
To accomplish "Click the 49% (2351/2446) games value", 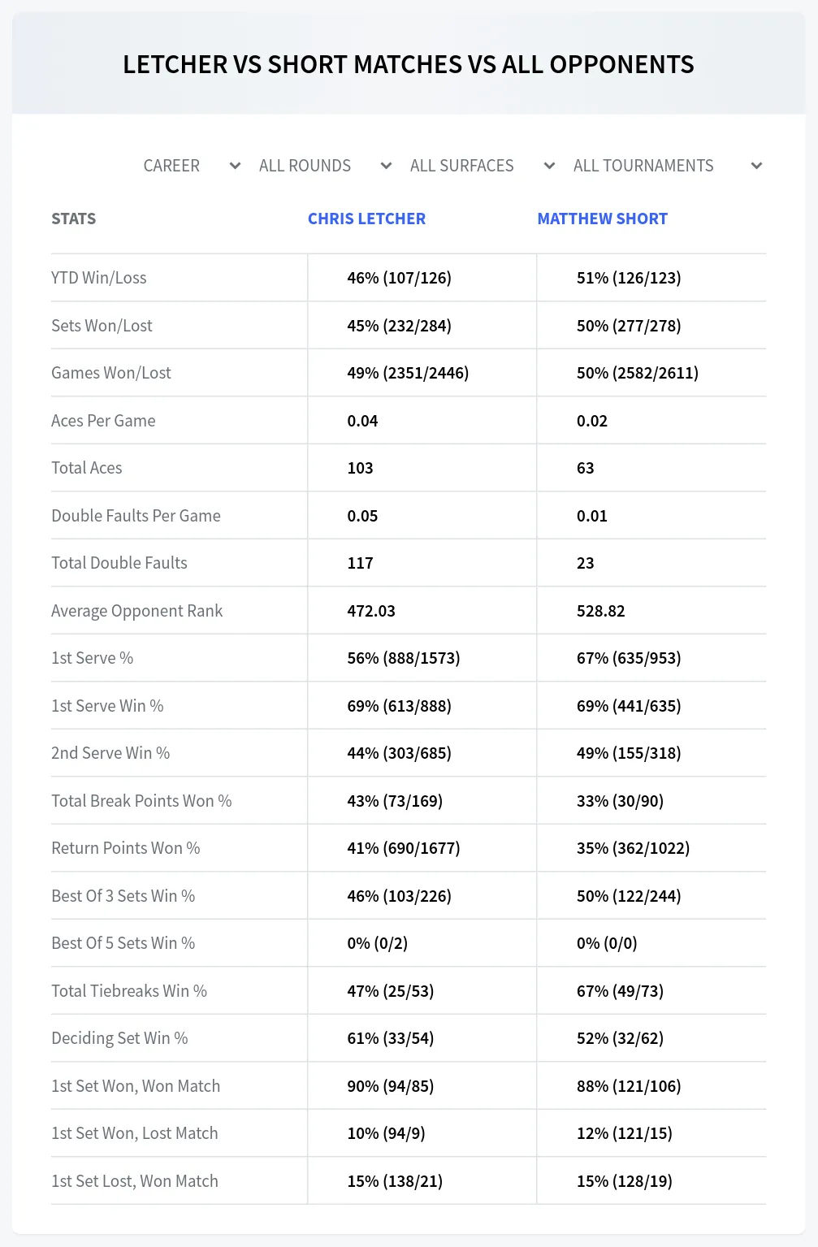I will (408, 373).
